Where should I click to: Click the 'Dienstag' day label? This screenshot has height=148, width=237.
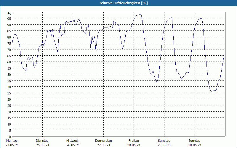click(x=42, y=141)
